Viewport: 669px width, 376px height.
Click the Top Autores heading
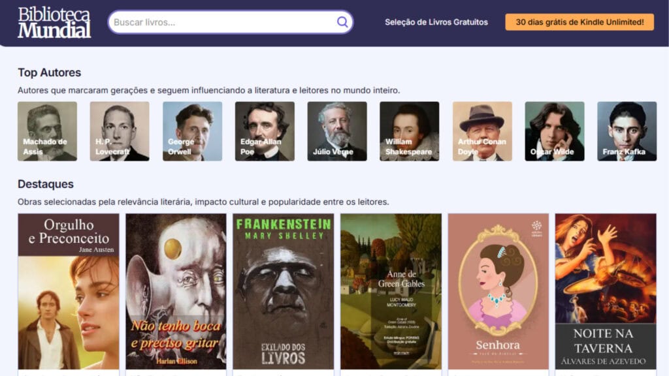click(x=49, y=72)
